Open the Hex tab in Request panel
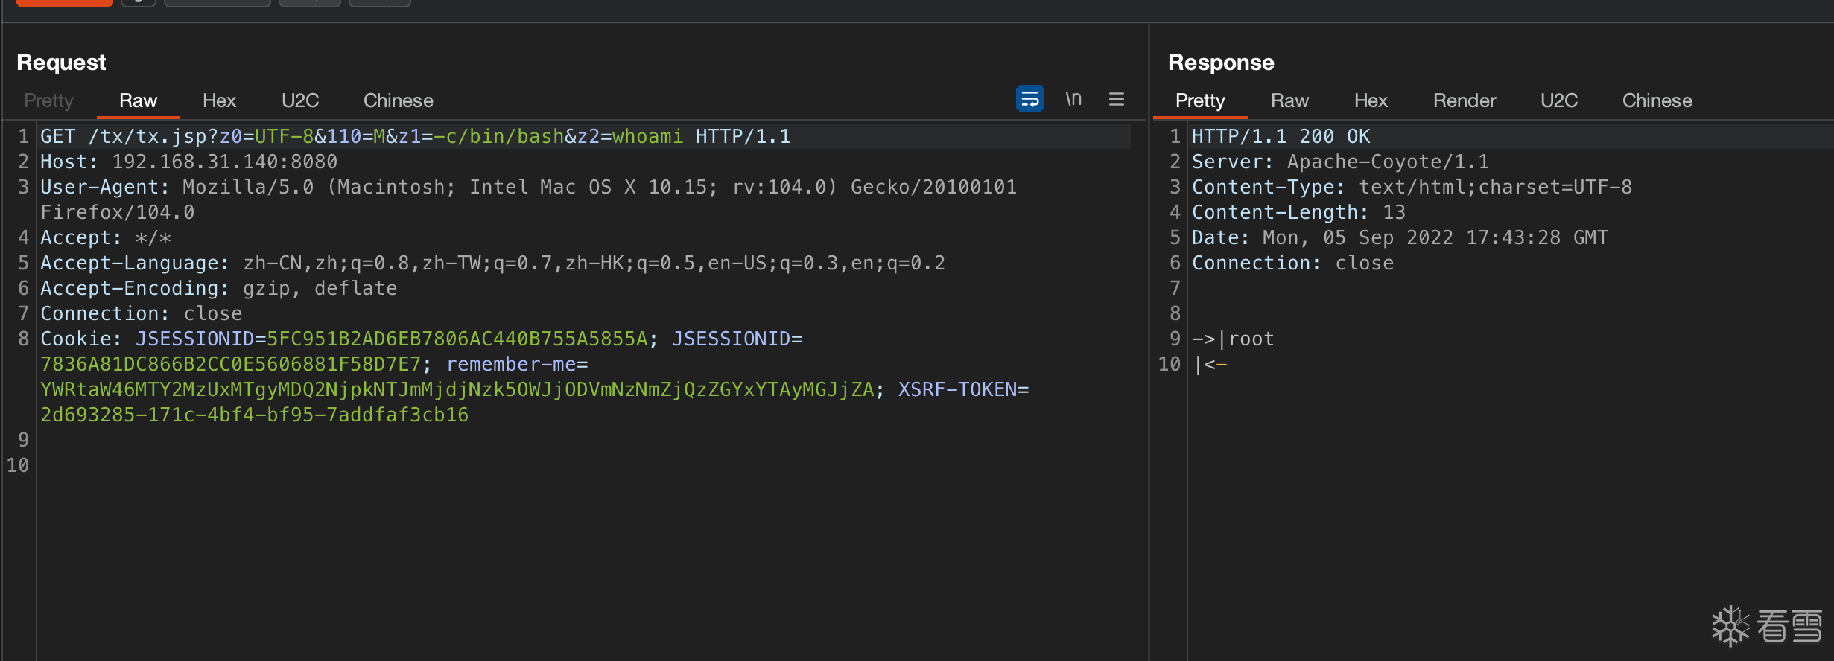Screen dimensions: 1834x661 tap(219, 100)
